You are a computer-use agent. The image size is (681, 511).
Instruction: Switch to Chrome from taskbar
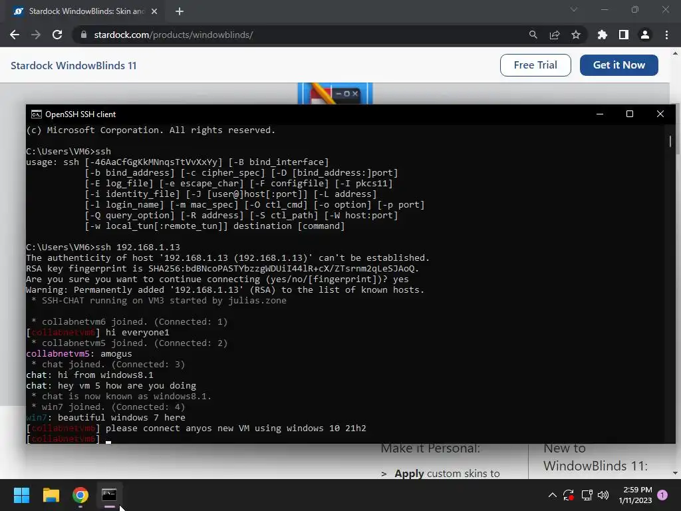[80, 495]
